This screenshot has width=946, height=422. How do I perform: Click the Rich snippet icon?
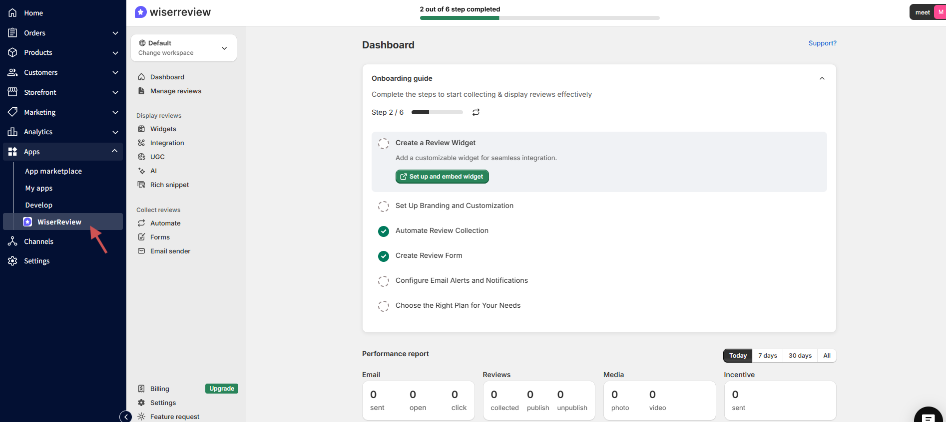[141, 185]
